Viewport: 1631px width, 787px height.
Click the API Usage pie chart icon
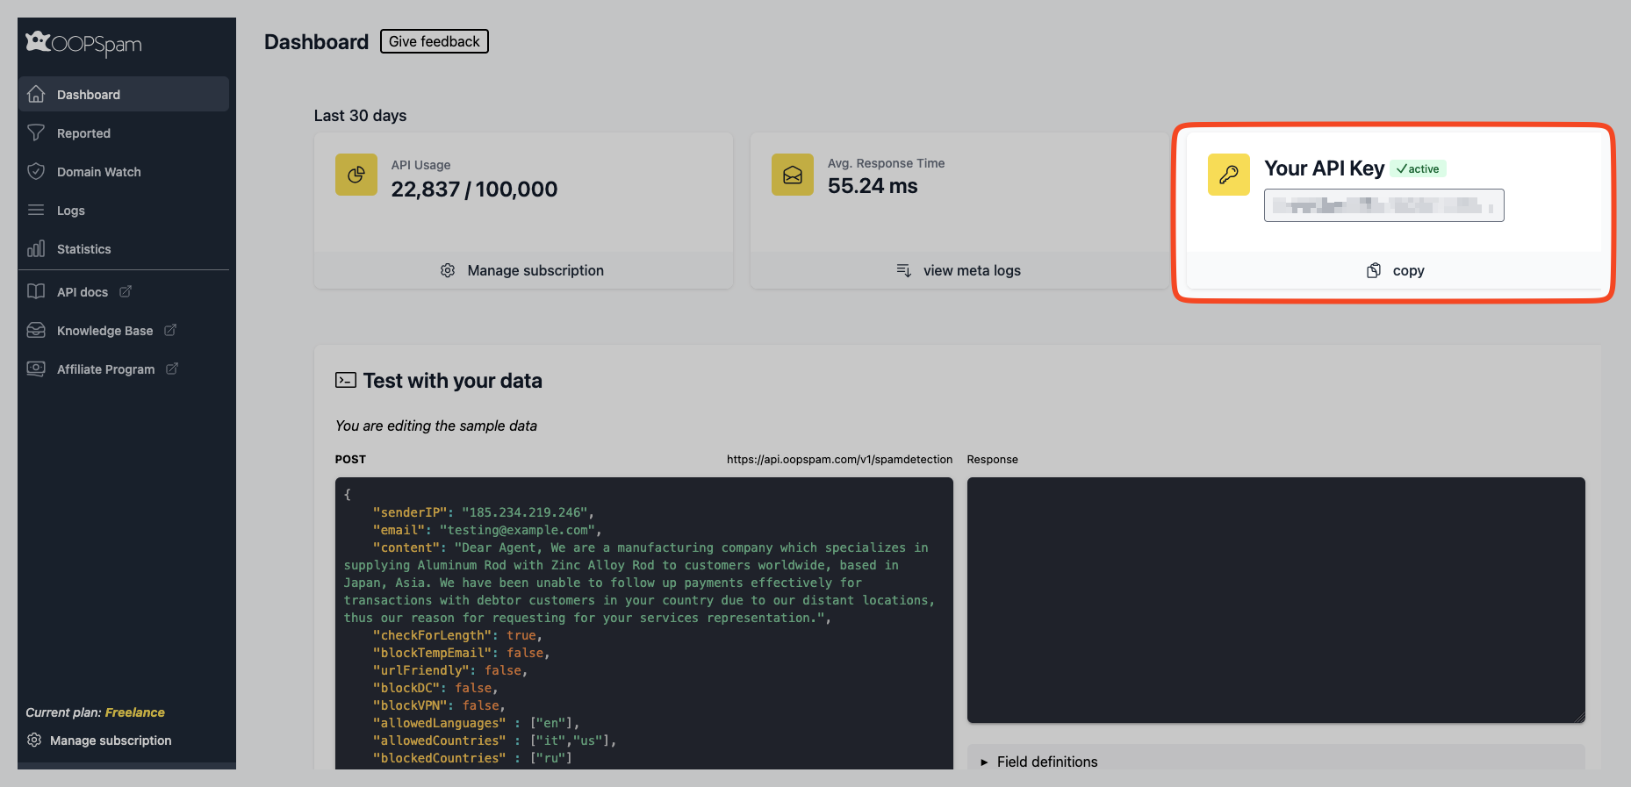[x=356, y=175]
